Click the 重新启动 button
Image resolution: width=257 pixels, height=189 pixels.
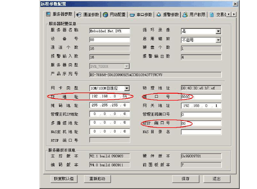[x=98, y=179]
